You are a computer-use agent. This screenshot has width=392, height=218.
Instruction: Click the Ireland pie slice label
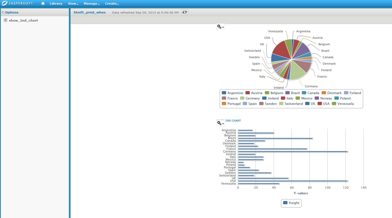(x=279, y=88)
